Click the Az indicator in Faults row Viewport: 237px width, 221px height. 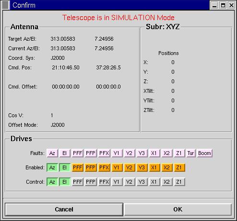pos(52,153)
